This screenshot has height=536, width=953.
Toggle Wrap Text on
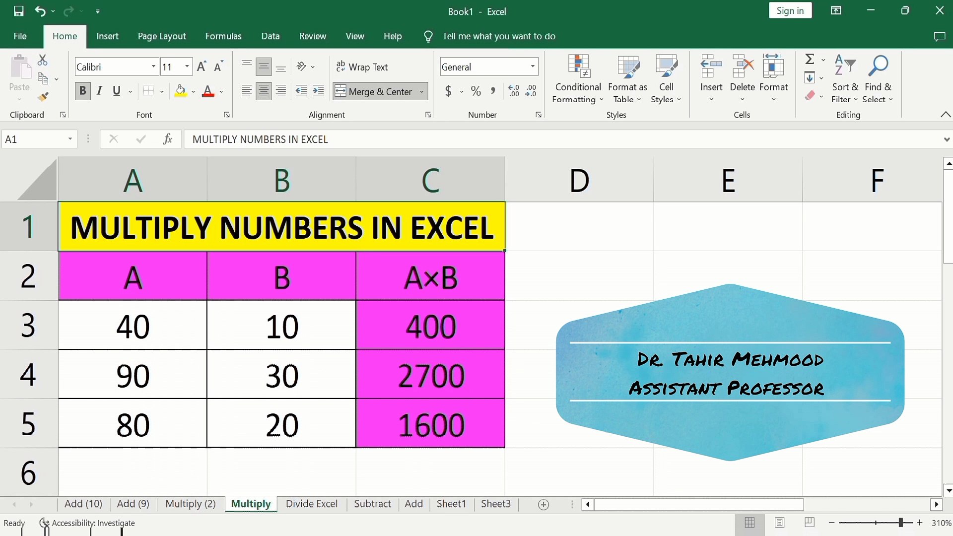[x=362, y=67]
